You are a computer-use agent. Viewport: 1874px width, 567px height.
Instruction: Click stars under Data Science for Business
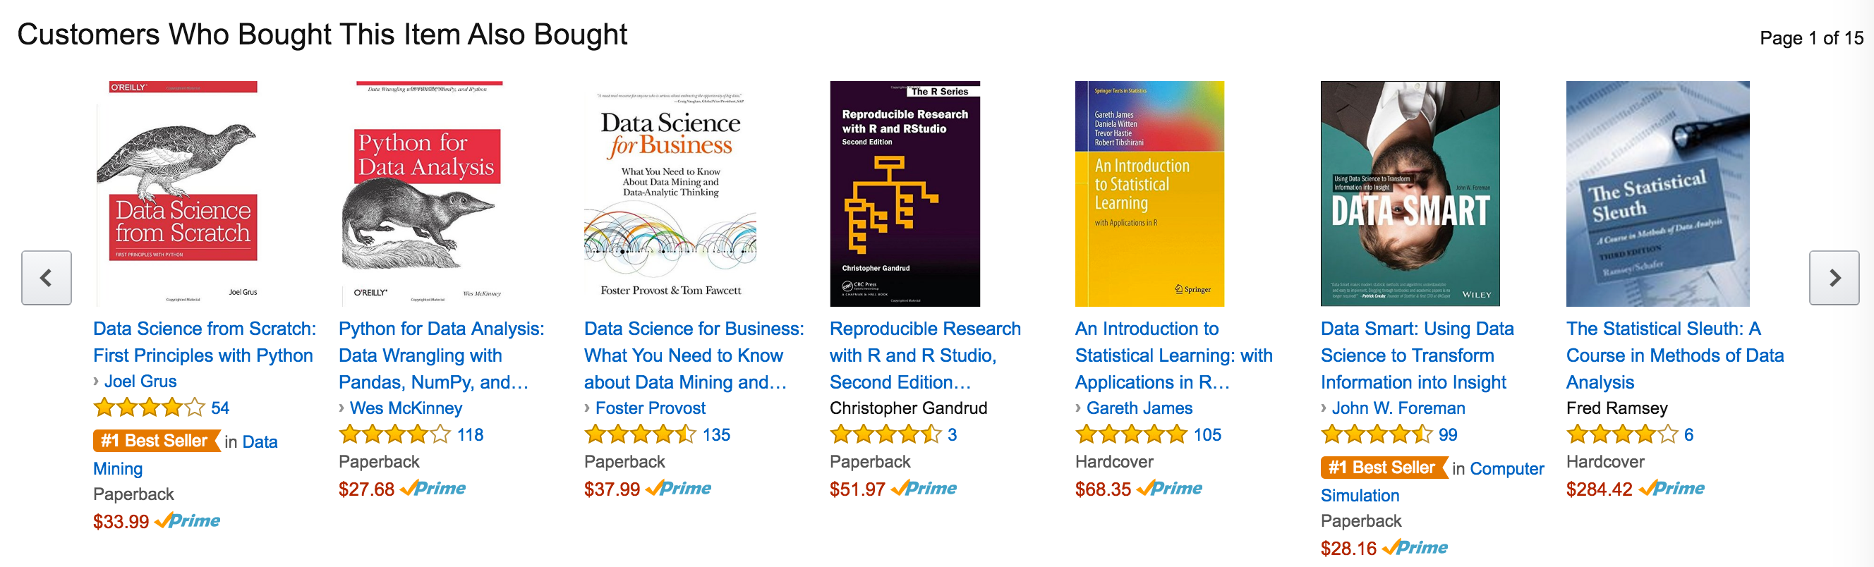[x=639, y=434]
